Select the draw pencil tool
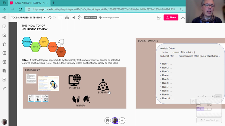Image resolution: width=225 pixels, height=126 pixels. (4, 88)
